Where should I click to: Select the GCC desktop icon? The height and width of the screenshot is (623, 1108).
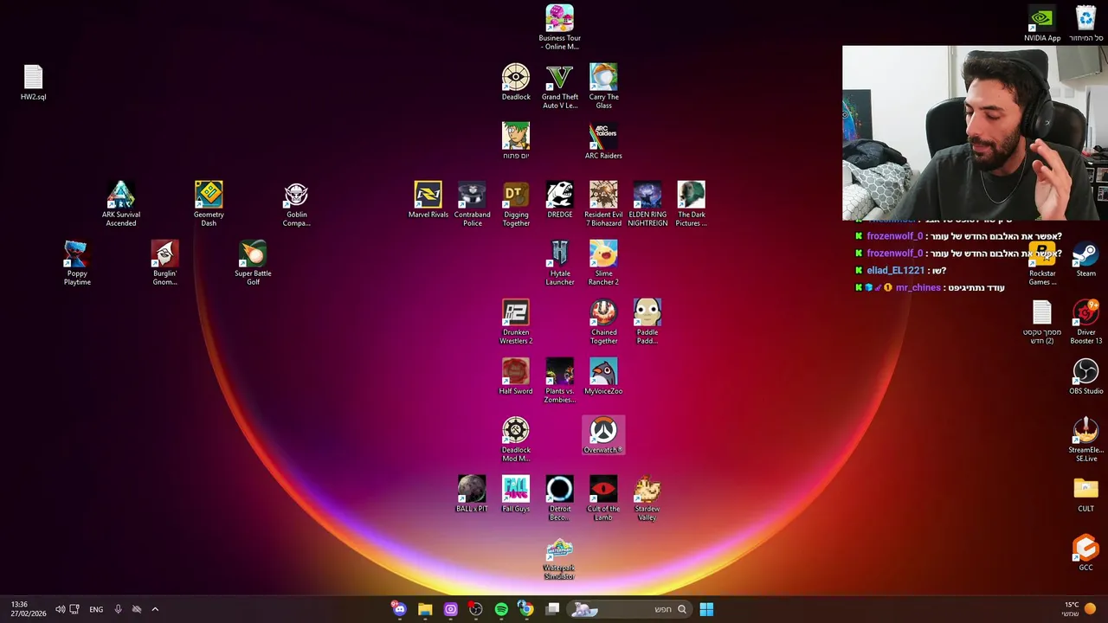pos(1085,552)
